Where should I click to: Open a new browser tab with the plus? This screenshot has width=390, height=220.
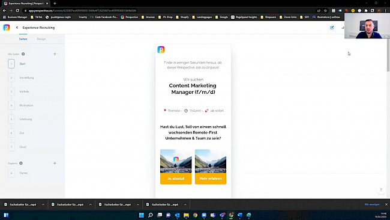point(55,4)
